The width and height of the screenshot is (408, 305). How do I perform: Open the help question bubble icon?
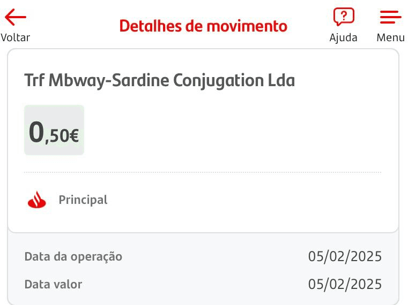pos(344,17)
